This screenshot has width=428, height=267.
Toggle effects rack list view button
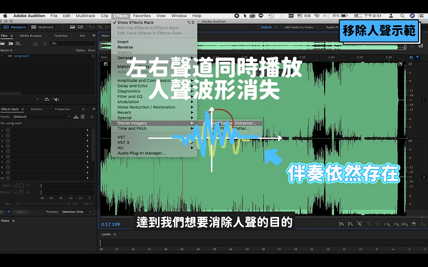point(8,212)
